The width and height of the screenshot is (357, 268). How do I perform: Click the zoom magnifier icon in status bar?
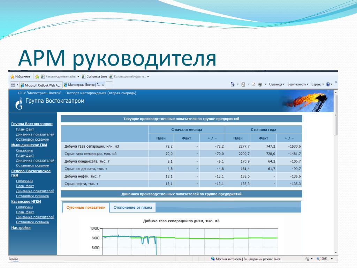tap(318, 259)
